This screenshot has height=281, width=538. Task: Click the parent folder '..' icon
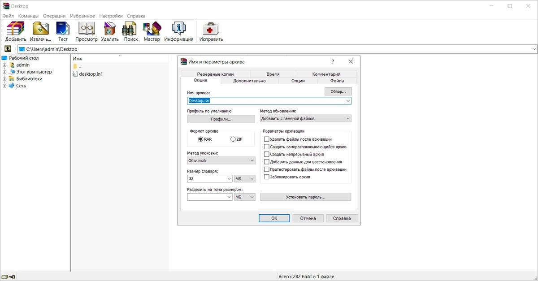pos(75,67)
